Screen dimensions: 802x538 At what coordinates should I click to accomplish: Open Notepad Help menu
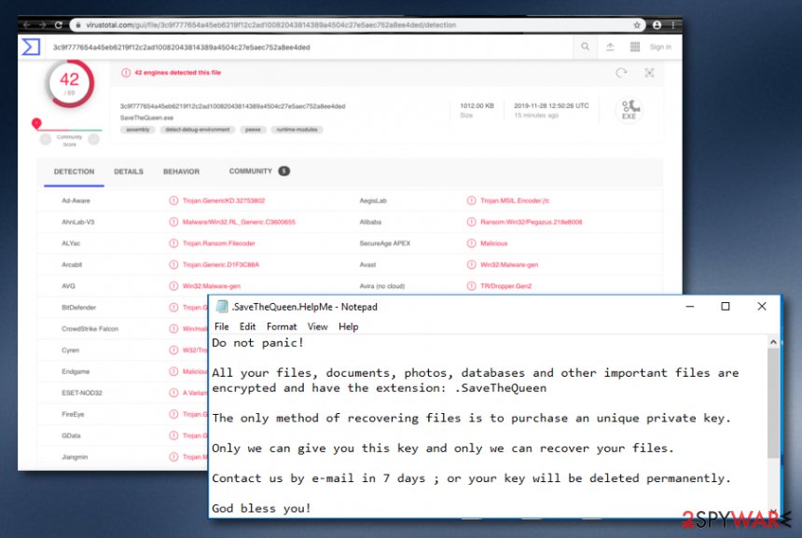(x=349, y=326)
